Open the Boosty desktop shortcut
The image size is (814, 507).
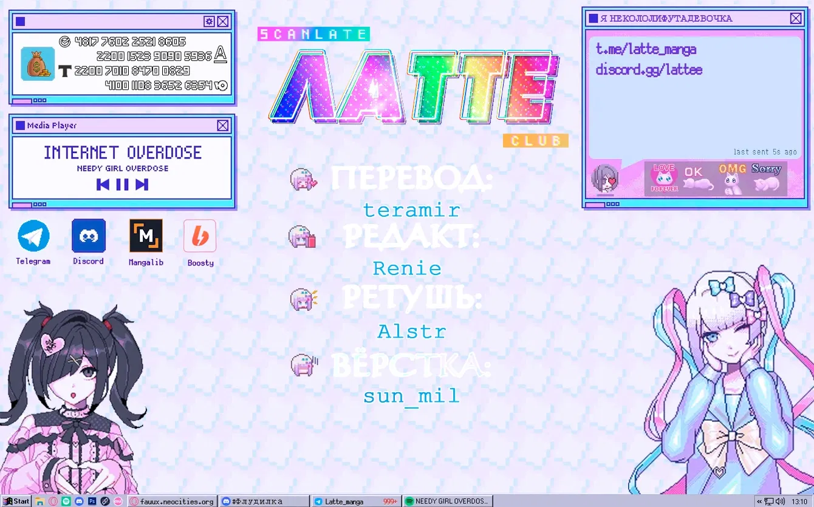(x=200, y=236)
